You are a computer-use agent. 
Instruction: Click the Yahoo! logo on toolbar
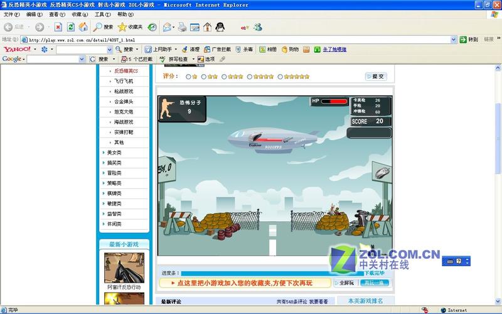coord(17,50)
